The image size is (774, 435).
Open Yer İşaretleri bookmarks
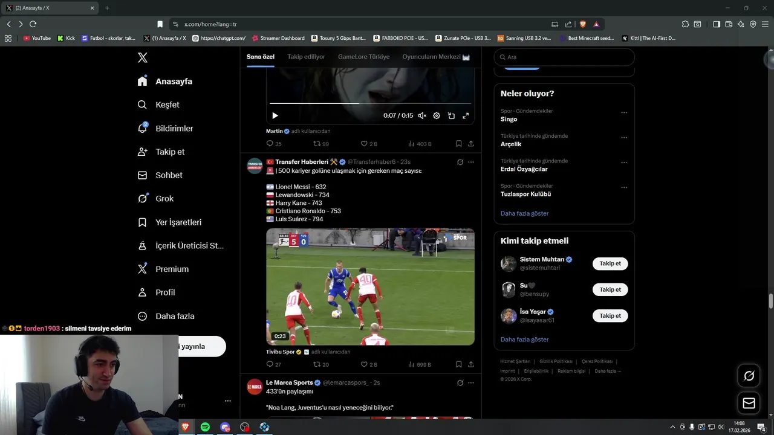170,222
